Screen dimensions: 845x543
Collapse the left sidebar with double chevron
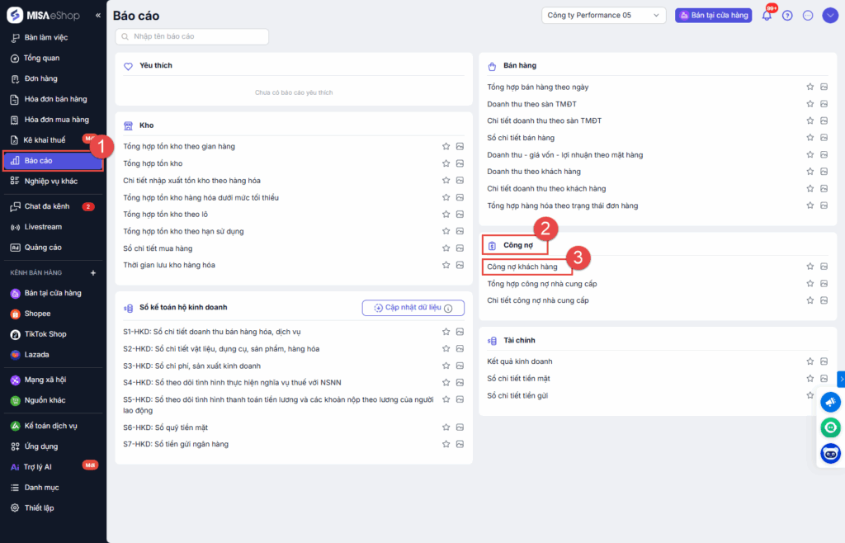(x=98, y=16)
